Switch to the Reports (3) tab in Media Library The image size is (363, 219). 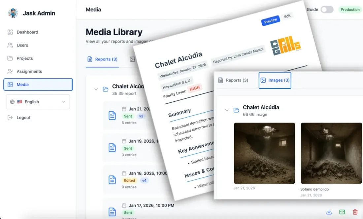[102, 59]
